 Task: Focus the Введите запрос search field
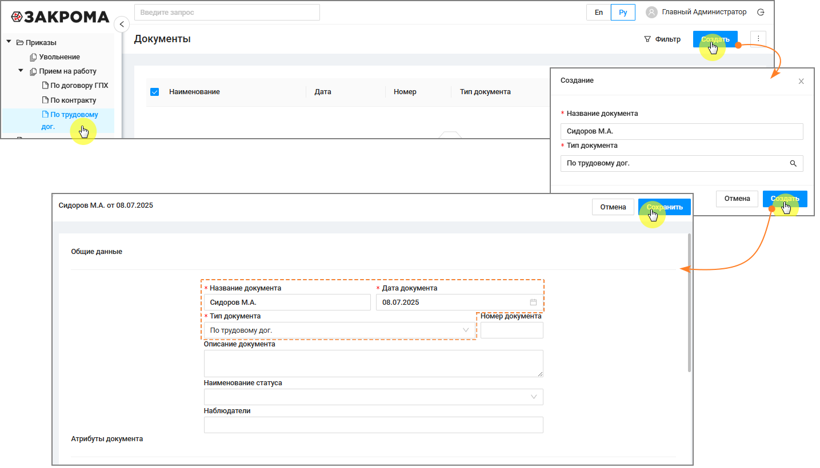click(227, 12)
